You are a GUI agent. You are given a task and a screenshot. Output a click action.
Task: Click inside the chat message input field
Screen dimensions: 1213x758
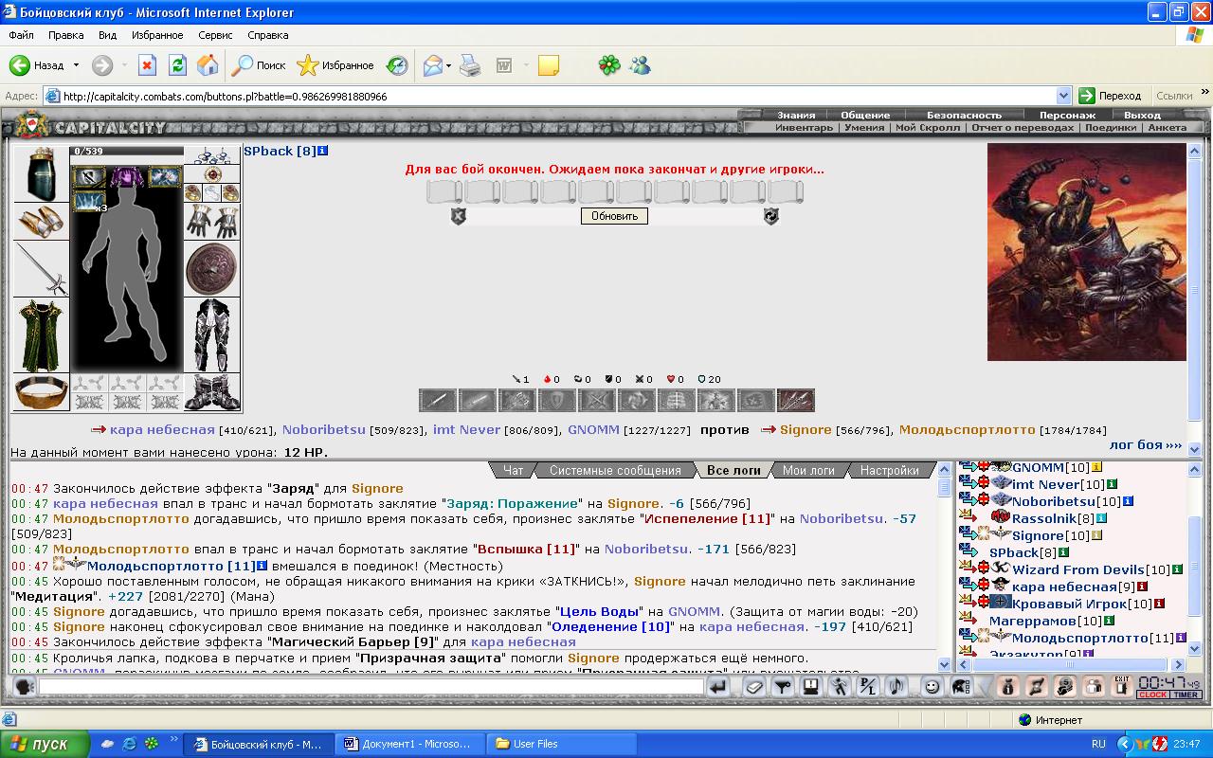click(x=371, y=687)
